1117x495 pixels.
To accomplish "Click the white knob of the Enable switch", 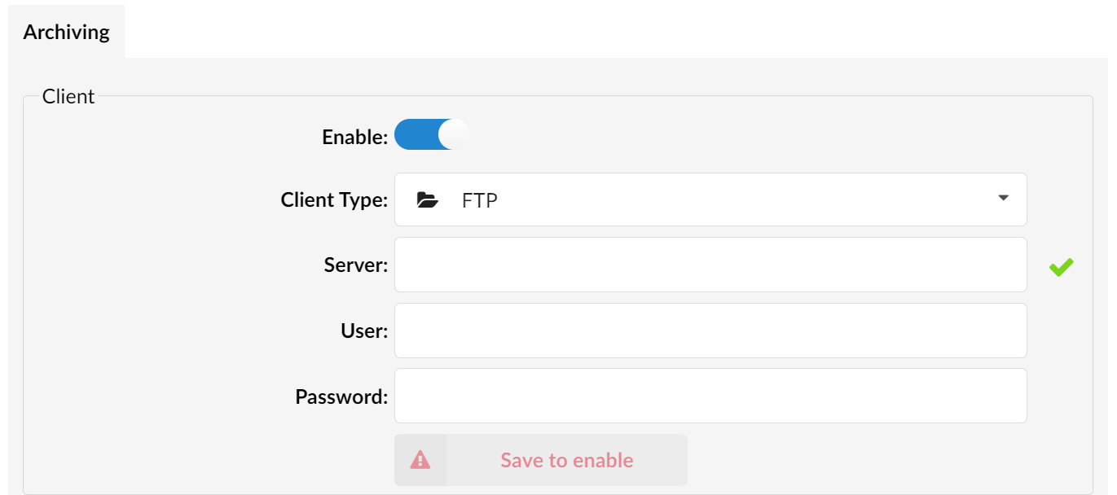I will [x=454, y=134].
